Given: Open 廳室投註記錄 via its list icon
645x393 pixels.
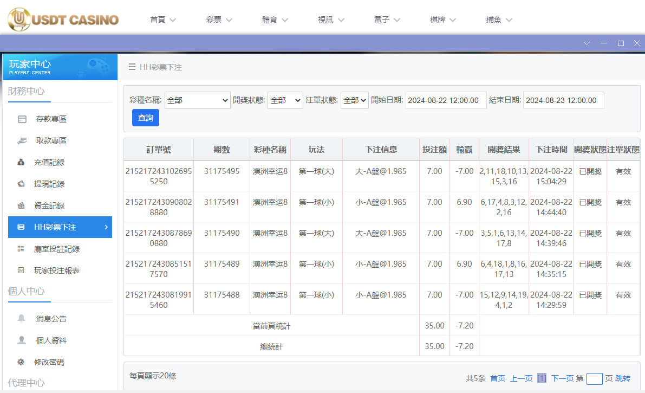Looking at the screenshot, I should 21,249.
